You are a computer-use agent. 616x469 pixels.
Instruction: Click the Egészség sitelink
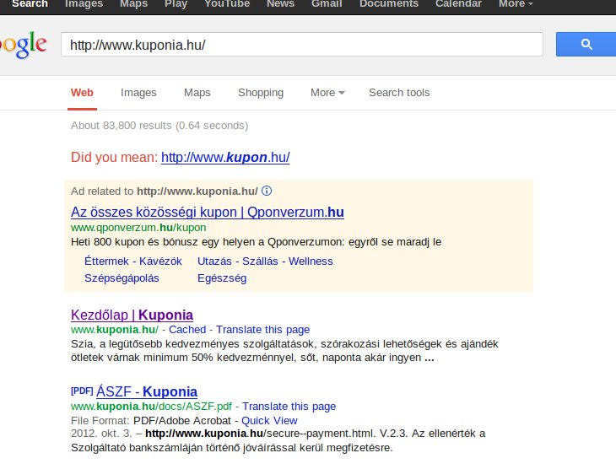(222, 278)
